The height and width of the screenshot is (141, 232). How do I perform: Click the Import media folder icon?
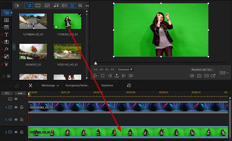coord(17,5)
